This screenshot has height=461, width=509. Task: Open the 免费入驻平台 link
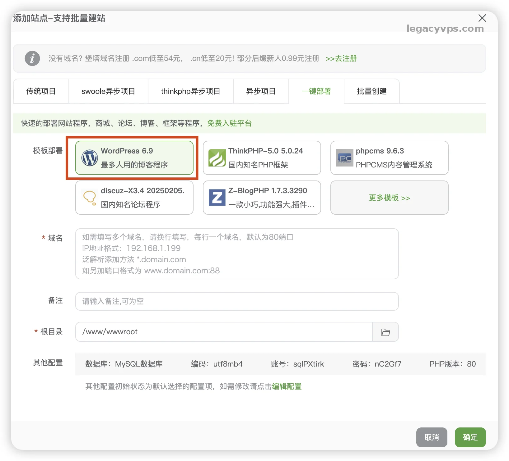point(229,123)
